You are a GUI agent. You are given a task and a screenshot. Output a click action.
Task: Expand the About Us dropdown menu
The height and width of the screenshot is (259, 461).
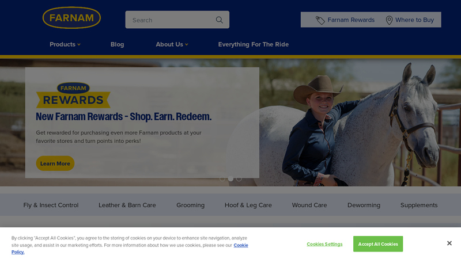point(172,44)
